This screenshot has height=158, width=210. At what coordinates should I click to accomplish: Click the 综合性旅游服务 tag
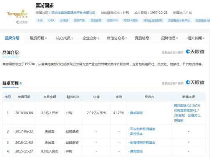point(153,20)
